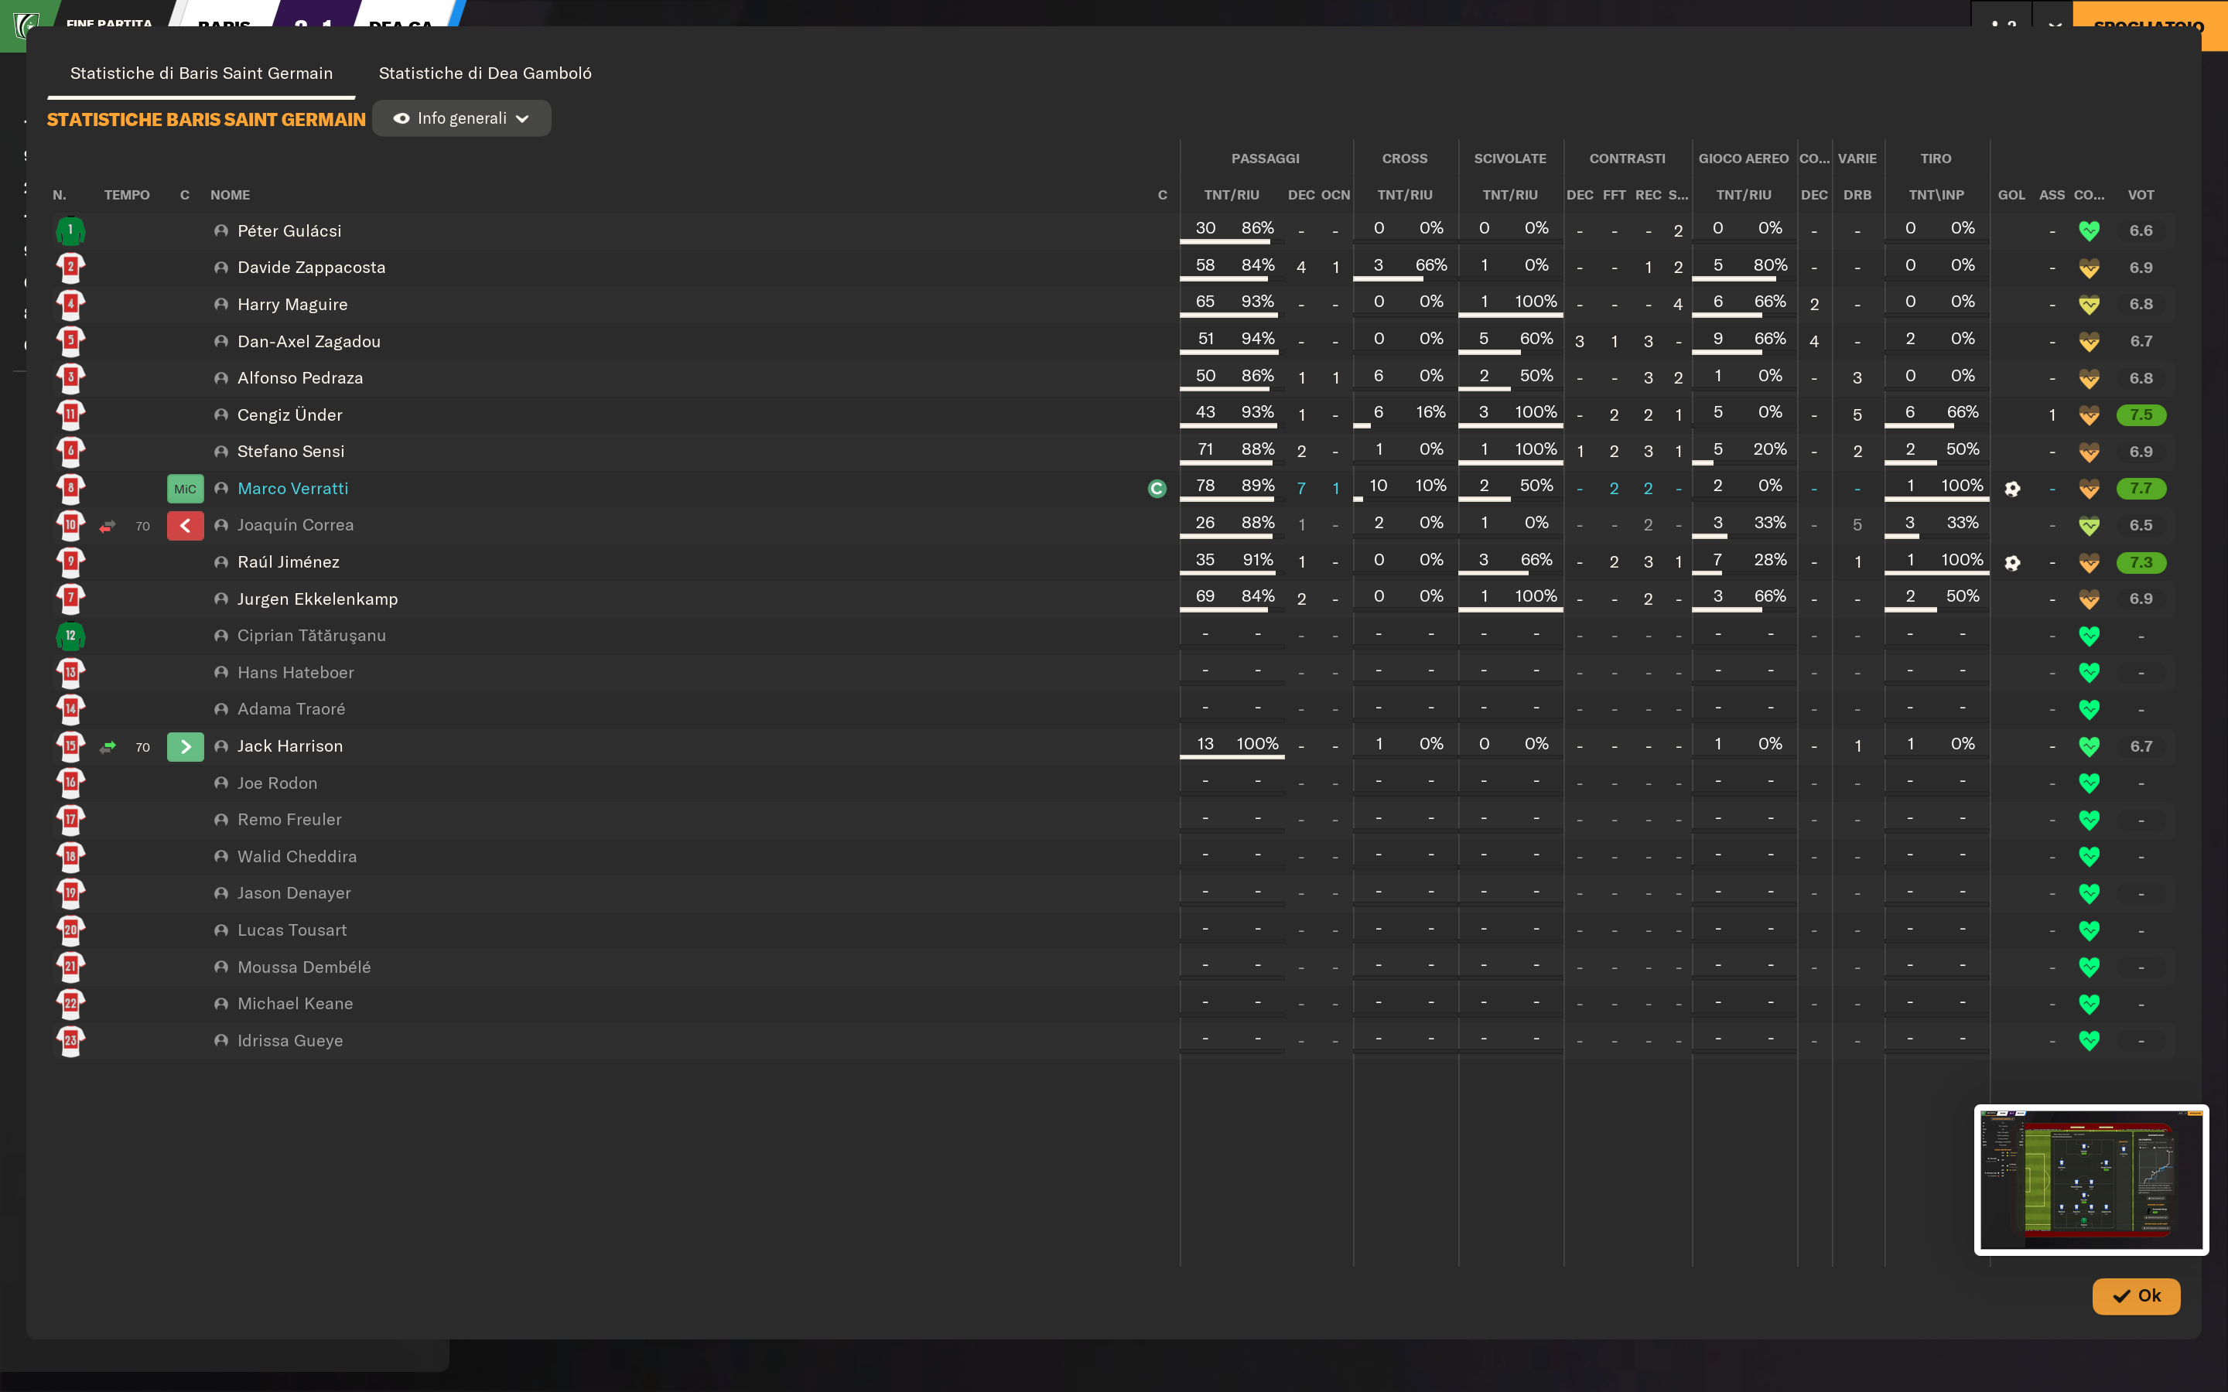Click the condition heart icon for Péter Gulácsi
This screenshot has height=1392, width=2228.
(2089, 231)
